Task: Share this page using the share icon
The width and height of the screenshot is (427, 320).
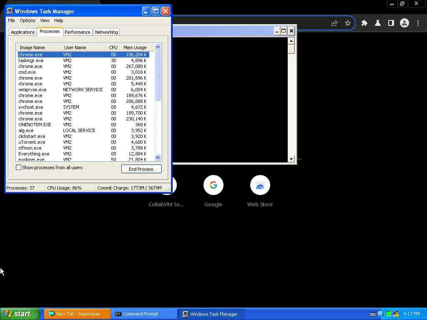Action: click(x=334, y=23)
